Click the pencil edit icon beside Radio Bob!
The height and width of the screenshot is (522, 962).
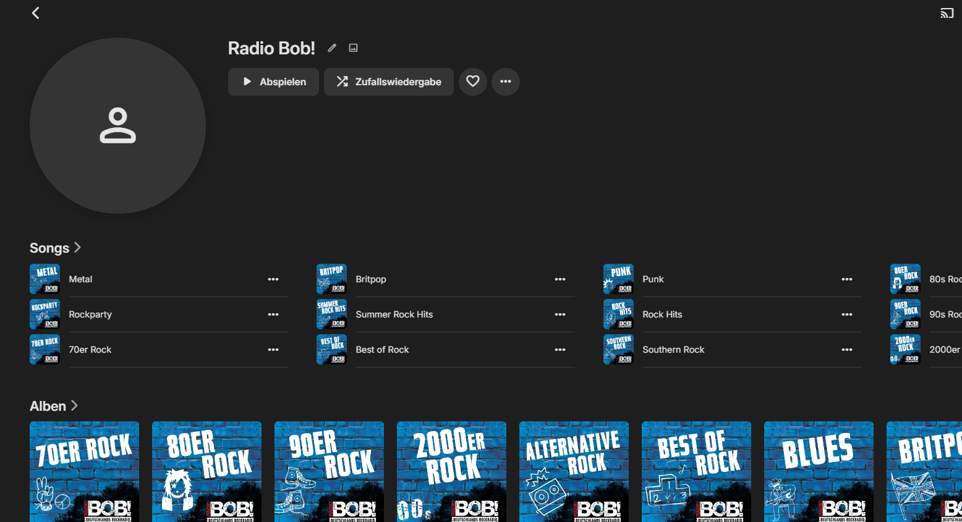pyautogui.click(x=332, y=48)
